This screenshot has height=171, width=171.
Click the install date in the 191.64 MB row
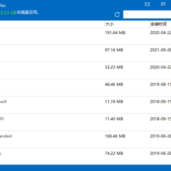click(x=161, y=33)
